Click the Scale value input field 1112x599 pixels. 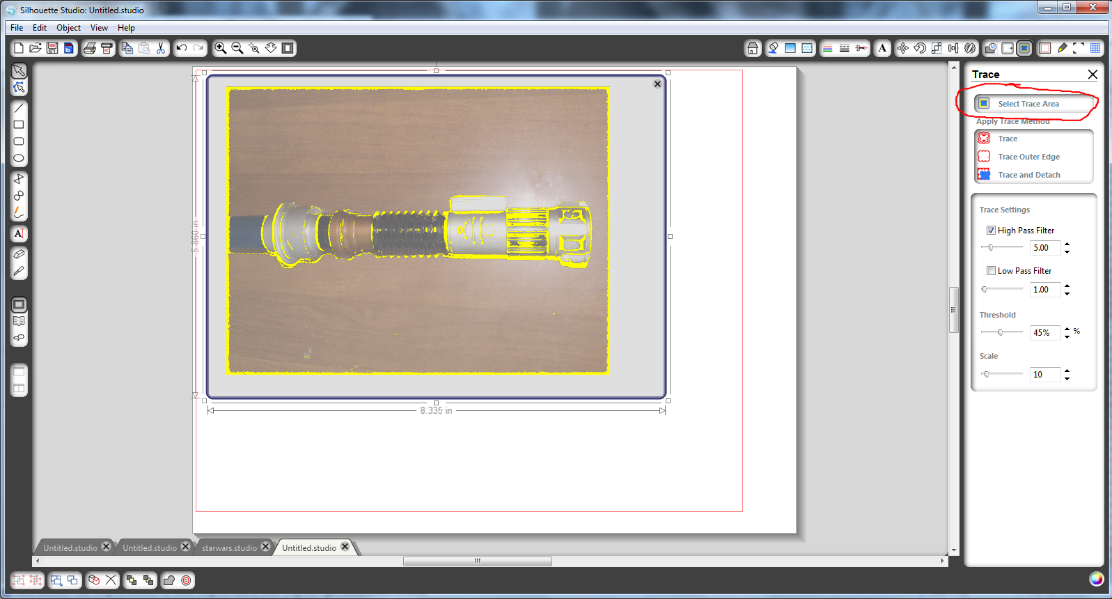click(1044, 375)
